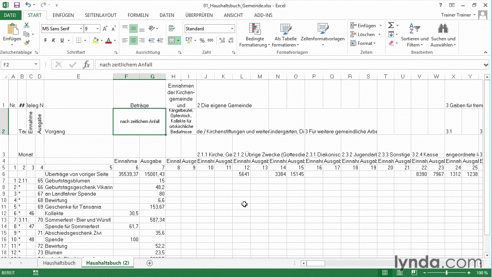Open Schriftart dialog launcher
The image size is (492, 277).
[116, 52]
